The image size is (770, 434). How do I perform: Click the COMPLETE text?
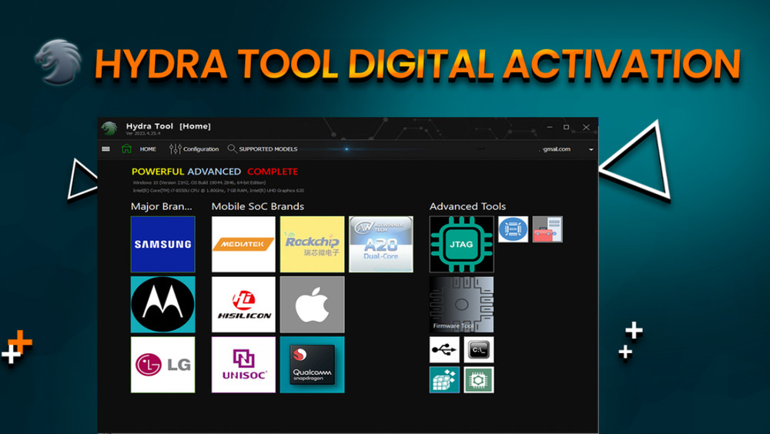(x=273, y=172)
